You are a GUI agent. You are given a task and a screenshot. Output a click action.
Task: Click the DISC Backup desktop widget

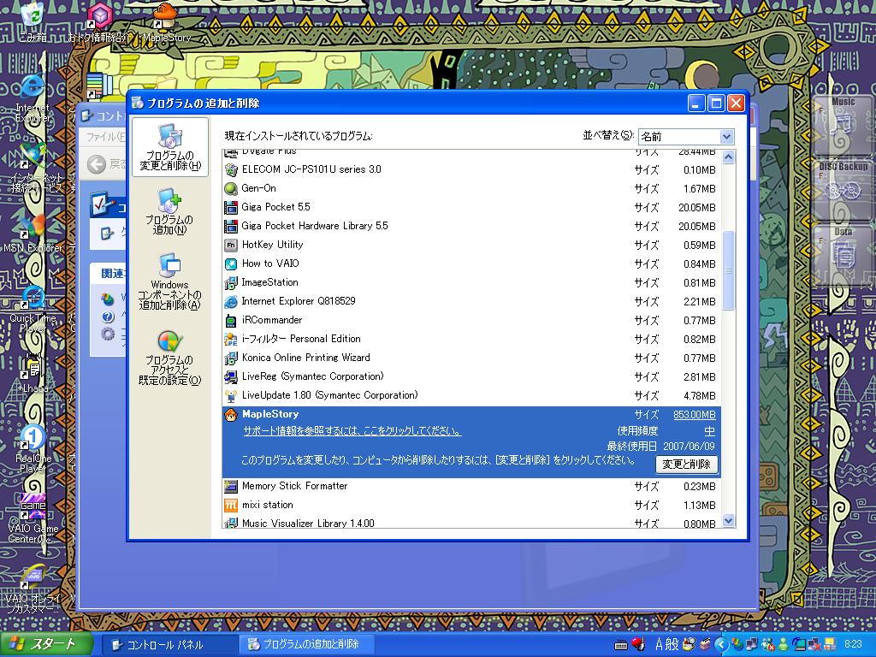tap(843, 190)
